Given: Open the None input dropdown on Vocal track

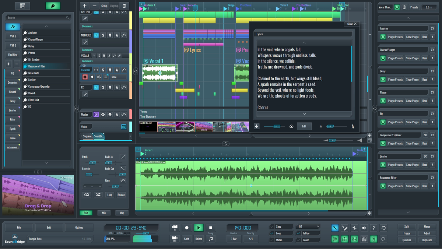Looking at the screenshot, I should click(x=118, y=77).
